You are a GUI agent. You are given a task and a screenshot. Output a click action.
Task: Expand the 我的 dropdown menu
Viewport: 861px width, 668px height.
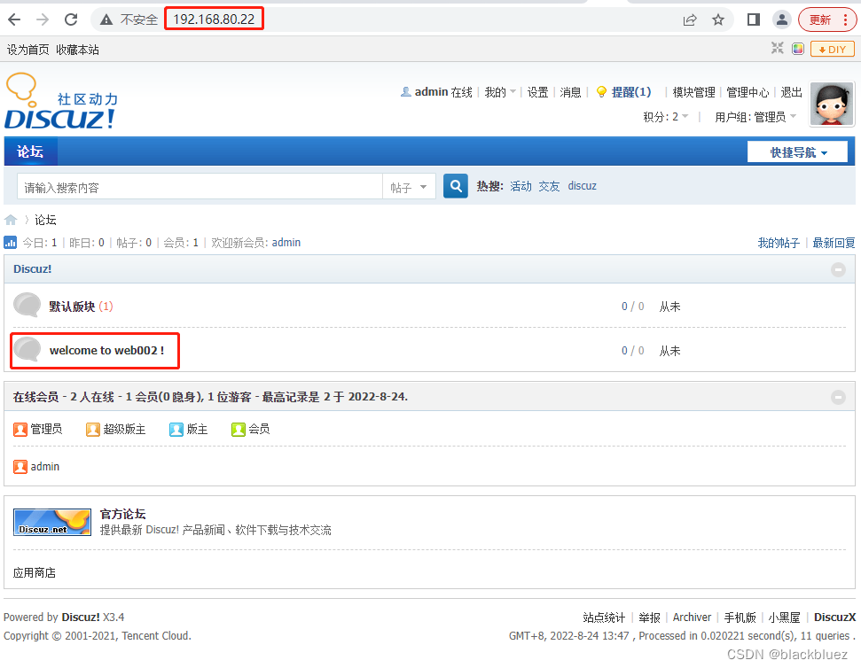click(500, 92)
